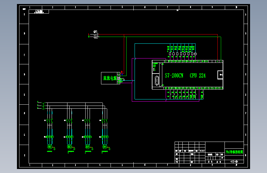Viewport: 267px width, 173px height.
Task: Click the motor M2 symbol
Action: point(70,147)
